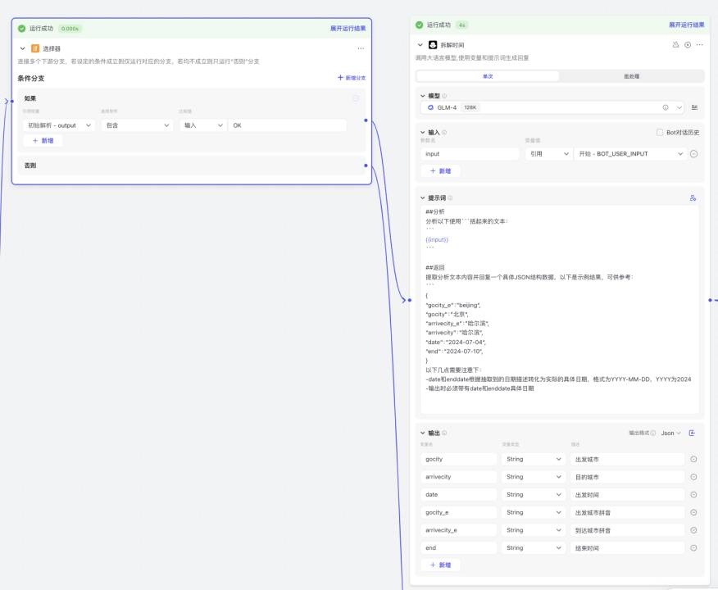Click the 如果 branch output port dot
The image size is (718, 590).
366,120
